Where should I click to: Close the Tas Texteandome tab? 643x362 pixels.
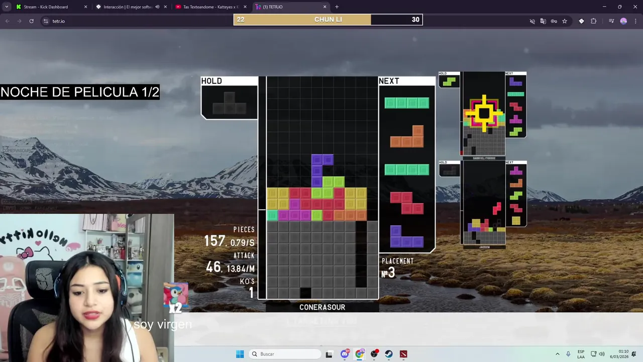click(x=245, y=7)
